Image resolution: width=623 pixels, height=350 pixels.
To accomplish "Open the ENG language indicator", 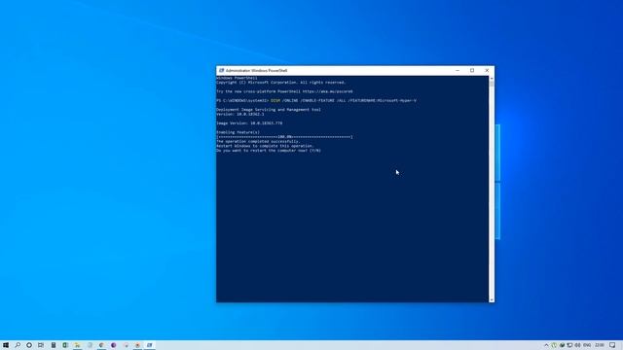I will (x=587, y=345).
